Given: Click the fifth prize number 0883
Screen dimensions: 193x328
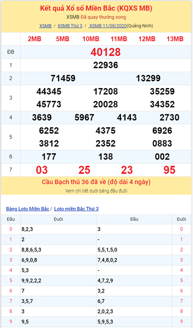Looking at the screenshot, I should coord(162,144).
